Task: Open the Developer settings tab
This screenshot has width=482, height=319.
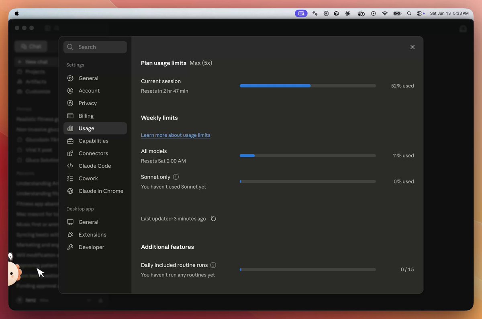Action: click(95, 247)
